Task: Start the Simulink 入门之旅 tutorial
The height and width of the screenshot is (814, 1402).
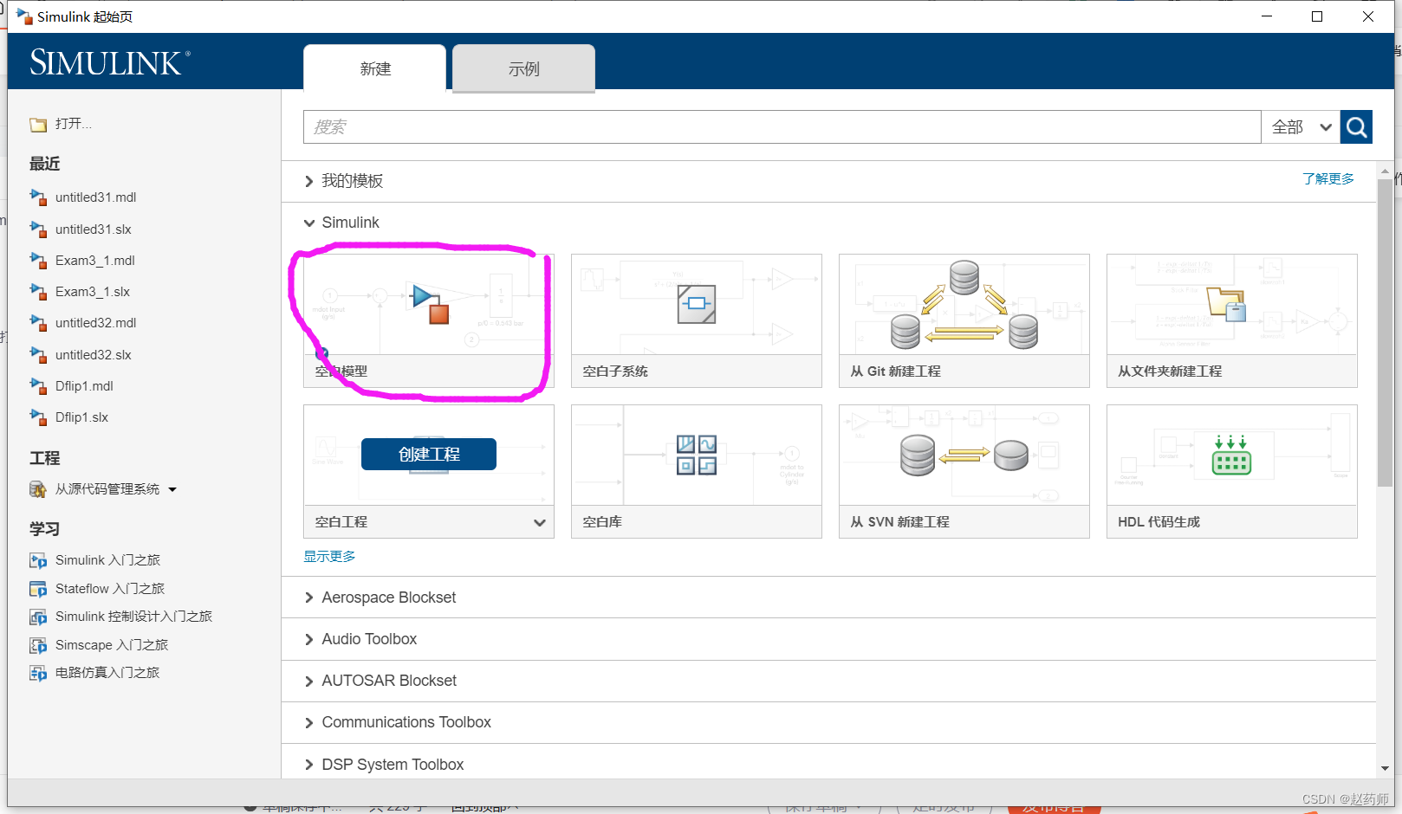Action: click(x=107, y=560)
